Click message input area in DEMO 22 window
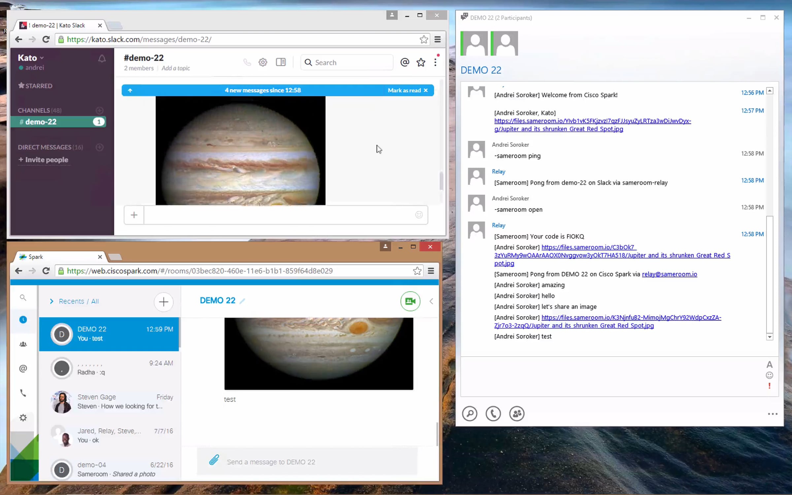 612,377
